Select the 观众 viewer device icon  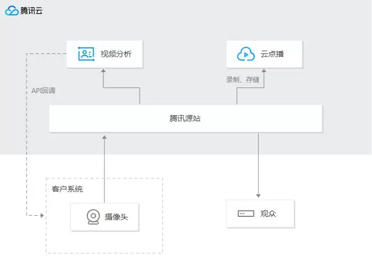tap(246, 213)
